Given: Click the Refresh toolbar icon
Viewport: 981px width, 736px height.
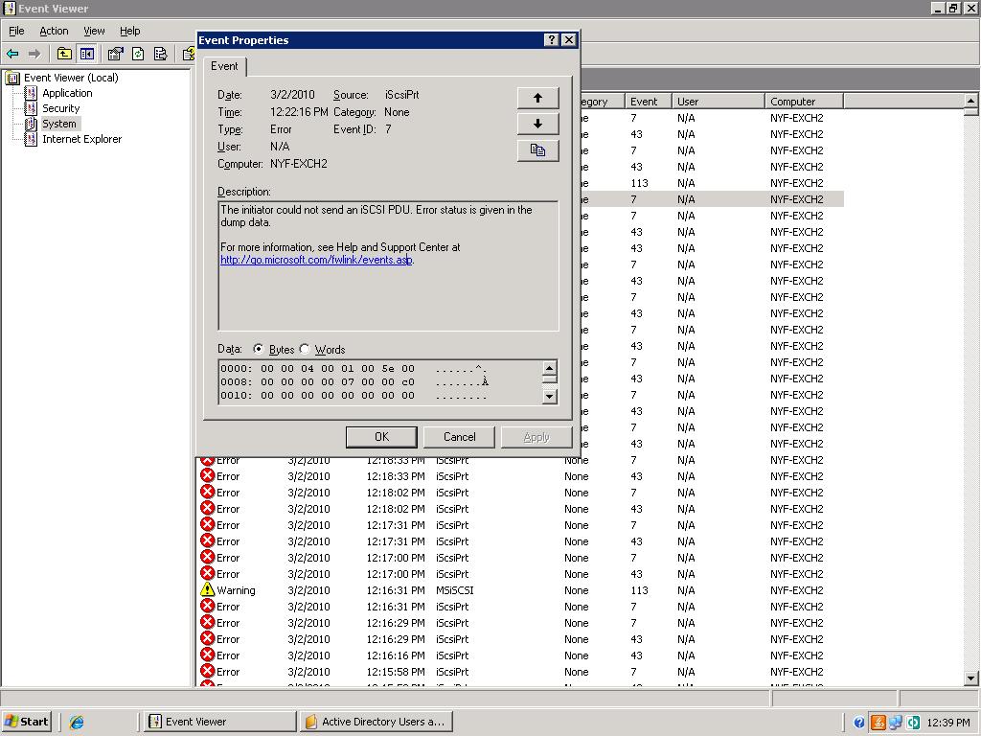Looking at the screenshot, I should pyautogui.click(x=136, y=54).
